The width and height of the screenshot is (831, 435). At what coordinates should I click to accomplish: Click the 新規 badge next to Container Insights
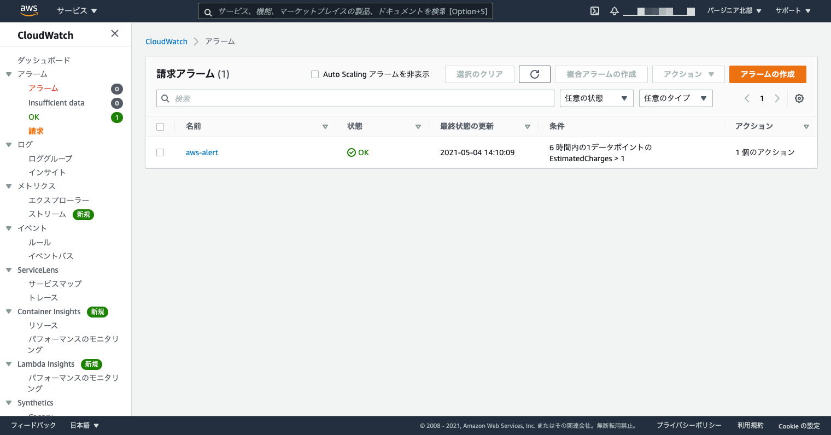[98, 312]
